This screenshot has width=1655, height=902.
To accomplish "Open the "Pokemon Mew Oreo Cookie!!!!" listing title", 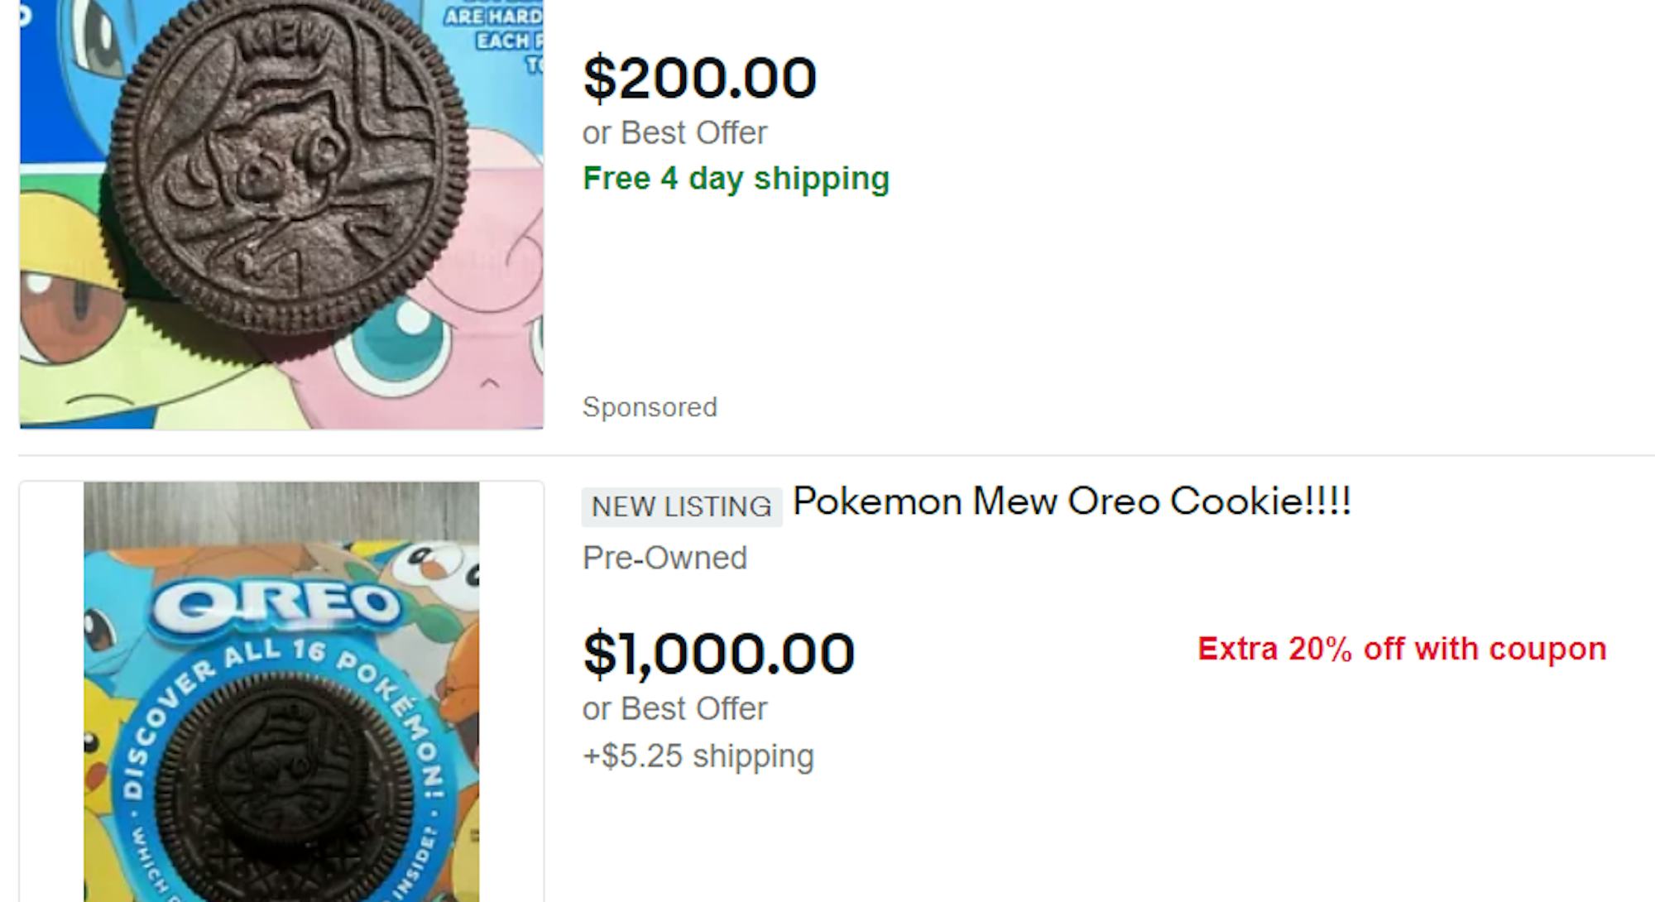I will pyautogui.click(x=1072, y=501).
